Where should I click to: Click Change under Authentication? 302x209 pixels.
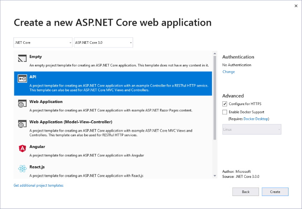(228, 72)
